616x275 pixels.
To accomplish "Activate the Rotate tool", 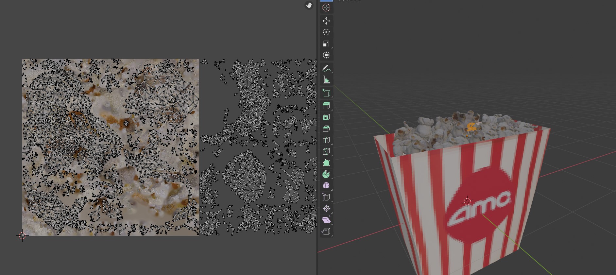I will coord(326,32).
